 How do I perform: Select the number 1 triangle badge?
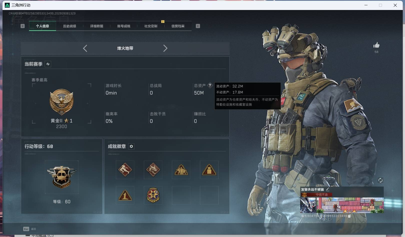[x=125, y=195]
